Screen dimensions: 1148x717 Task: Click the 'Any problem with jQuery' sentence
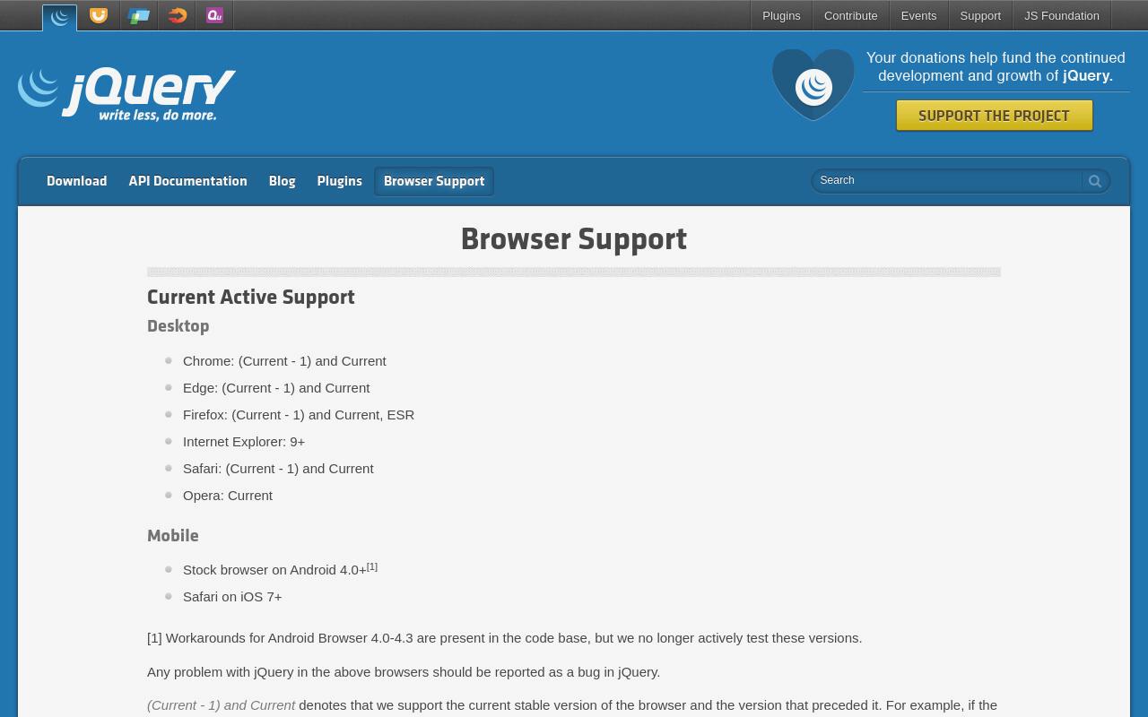[x=404, y=671]
